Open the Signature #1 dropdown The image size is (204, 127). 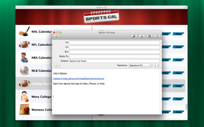[x=140, y=65]
